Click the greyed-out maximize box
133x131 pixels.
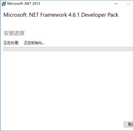point(128,4)
